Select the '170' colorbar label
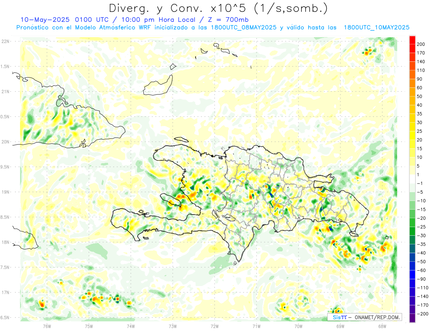Viewport: 429px width, 331px height. (421, 53)
